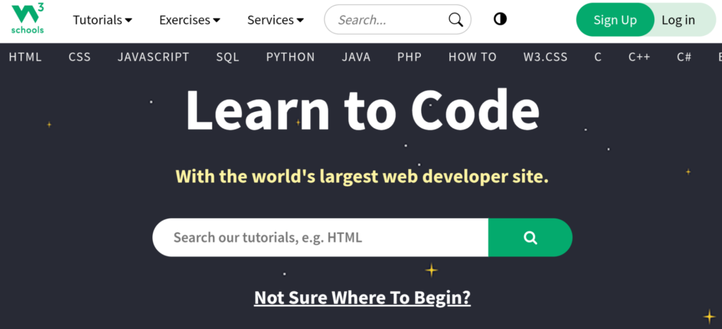Click the Log in button
Viewport: 722px width, 329px height.
(x=678, y=20)
